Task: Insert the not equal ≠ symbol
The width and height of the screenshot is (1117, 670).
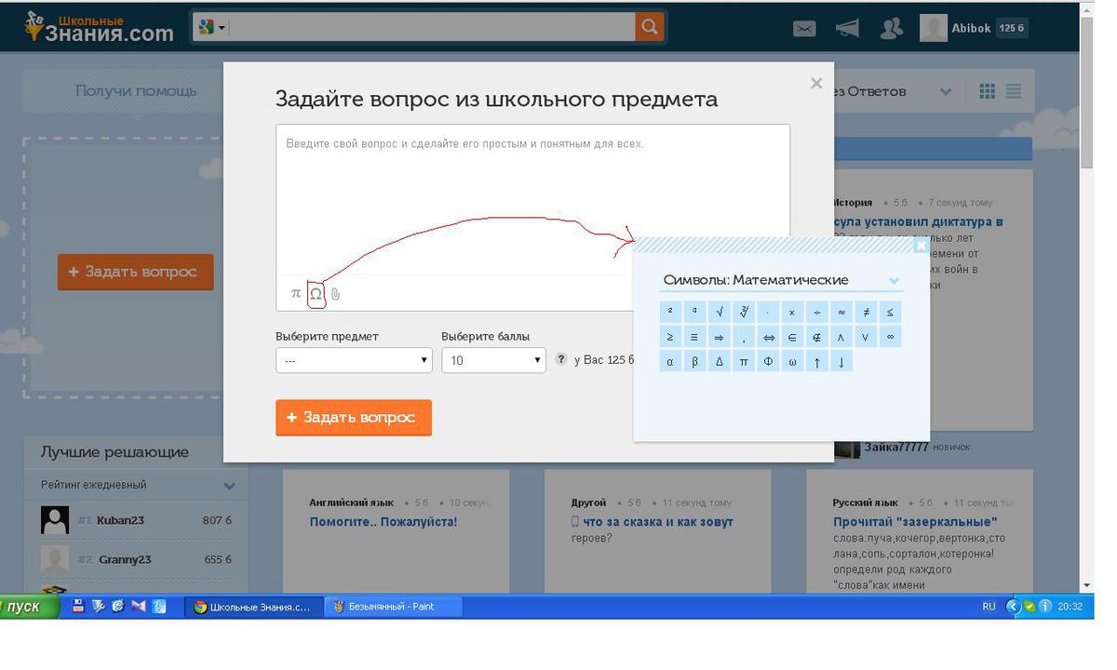Action: point(866,313)
